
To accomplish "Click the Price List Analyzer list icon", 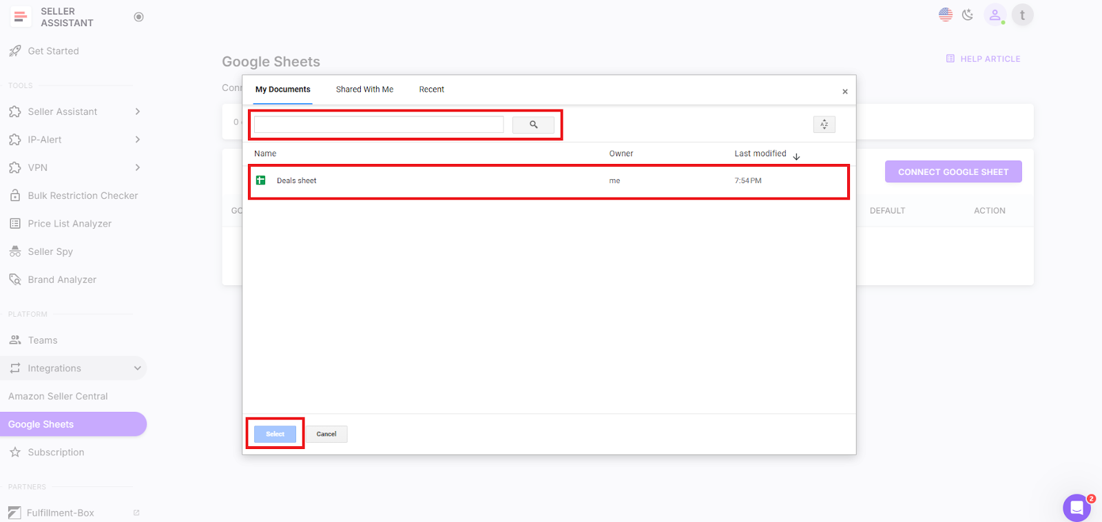I will [15, 224].
